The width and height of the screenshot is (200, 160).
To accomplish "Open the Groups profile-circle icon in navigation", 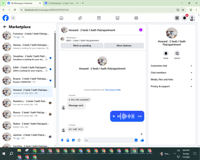I will [136, 18].
